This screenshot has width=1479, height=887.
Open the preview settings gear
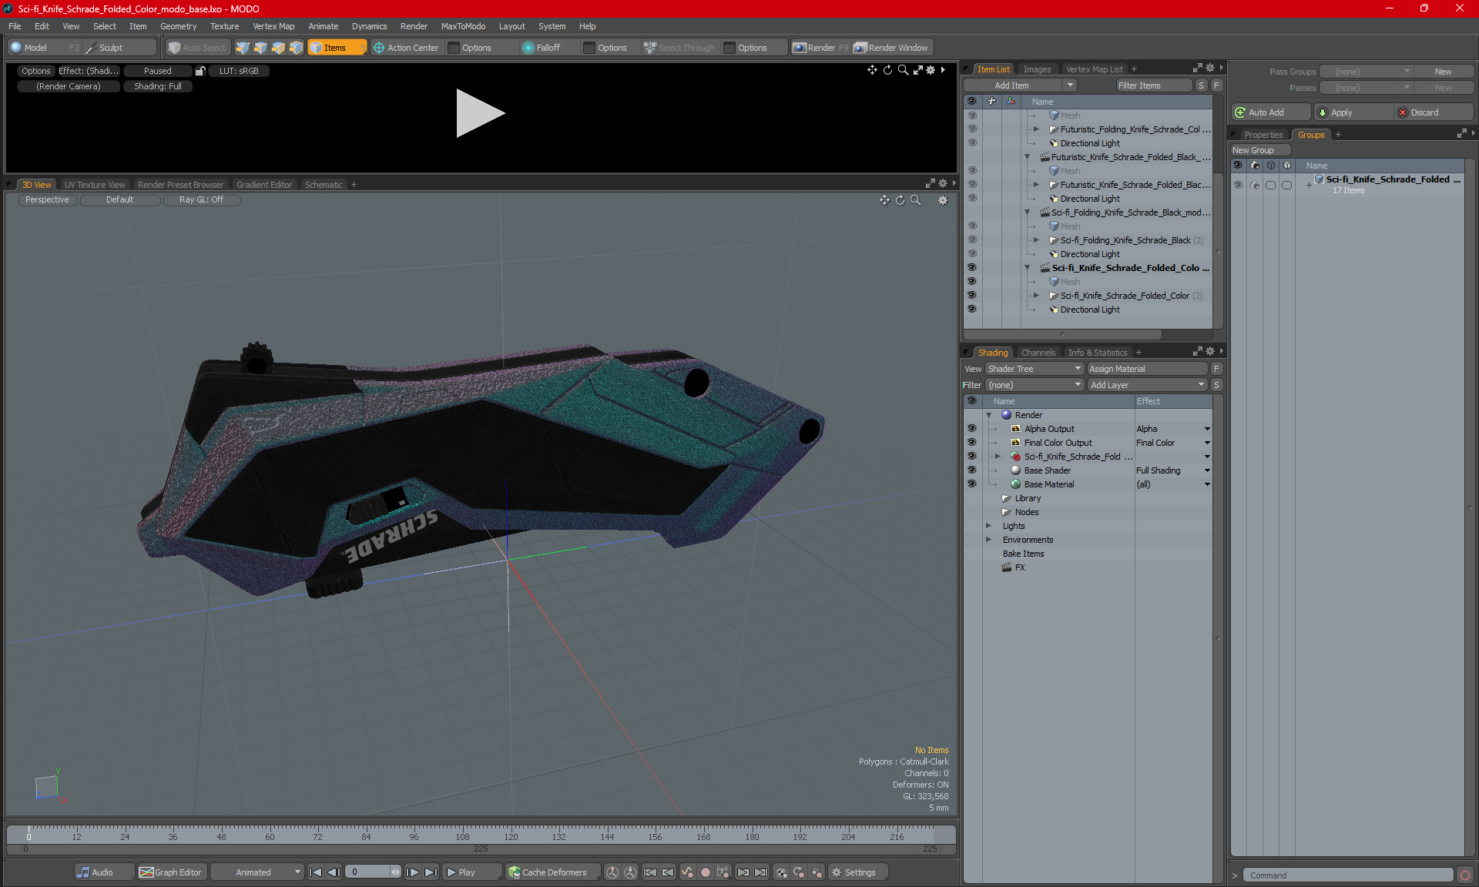coord(931,70)
